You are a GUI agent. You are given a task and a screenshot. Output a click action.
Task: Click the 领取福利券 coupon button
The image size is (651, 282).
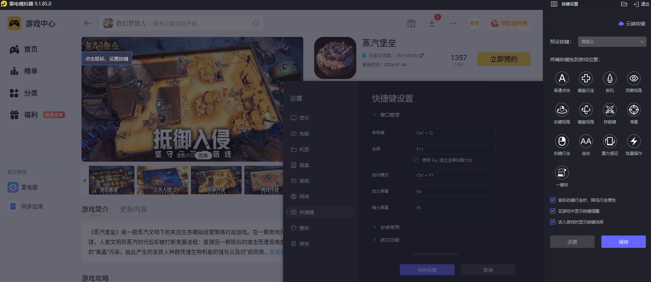tap(509, 23)
